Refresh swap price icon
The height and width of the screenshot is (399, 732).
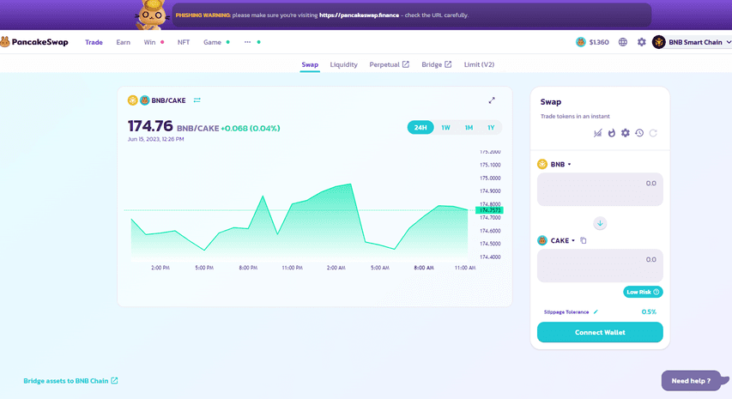653,133
